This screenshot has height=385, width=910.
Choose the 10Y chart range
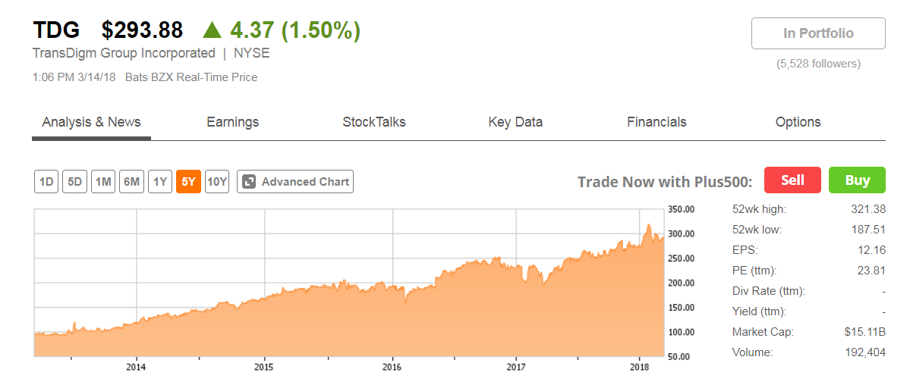coord(217,182)
